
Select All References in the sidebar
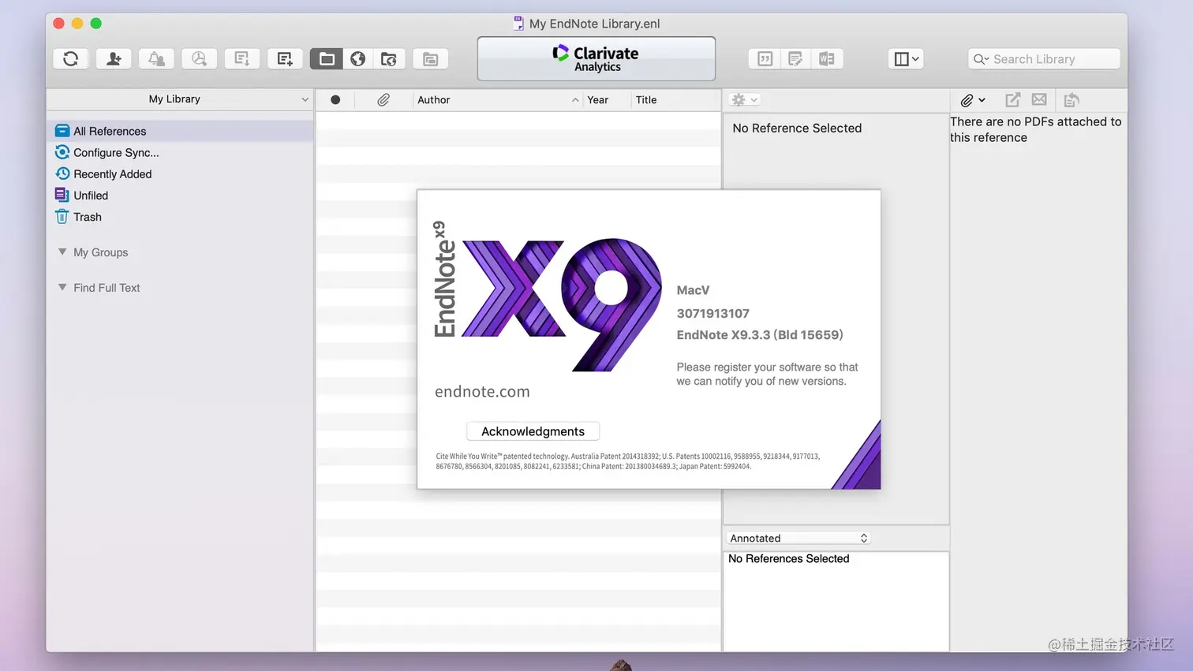point(180,131)
